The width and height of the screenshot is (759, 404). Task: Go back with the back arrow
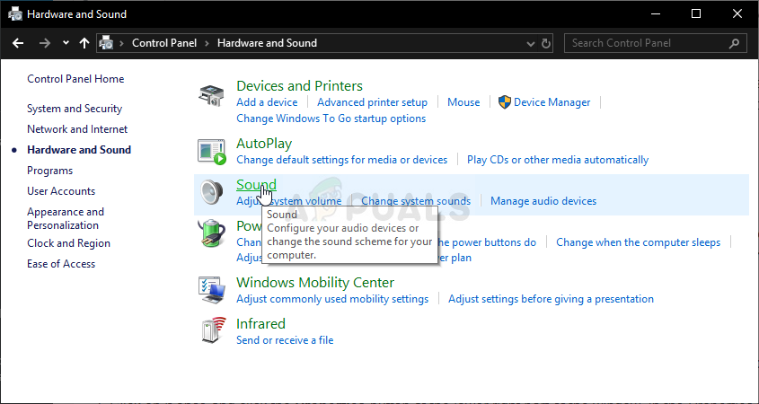17,43
